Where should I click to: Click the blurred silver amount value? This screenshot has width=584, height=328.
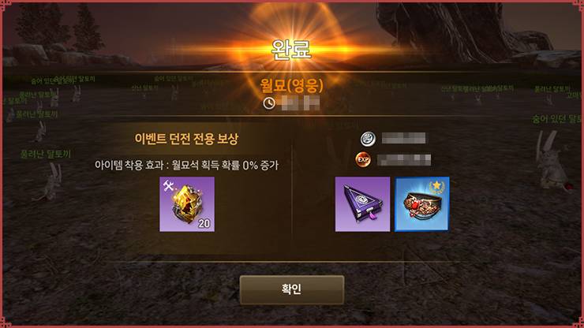pyautogui.click(x=404, y=139)
